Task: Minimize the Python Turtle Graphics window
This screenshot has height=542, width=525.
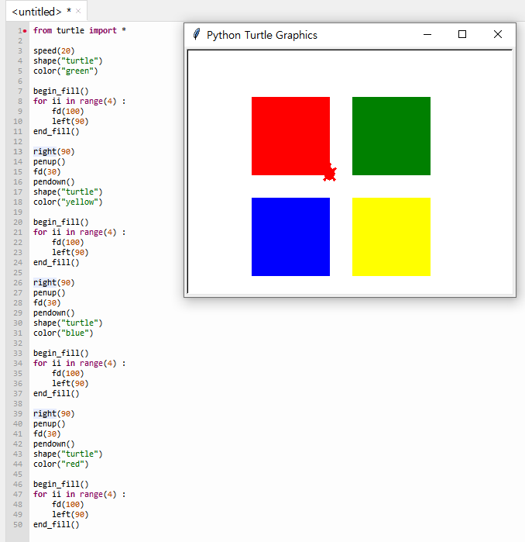Action: click(427, 35)
